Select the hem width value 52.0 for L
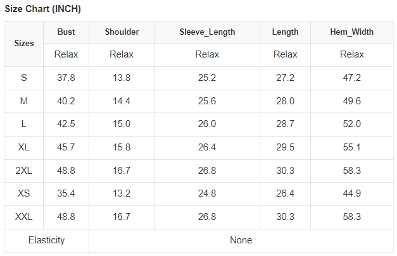 (x=351, y=124)
